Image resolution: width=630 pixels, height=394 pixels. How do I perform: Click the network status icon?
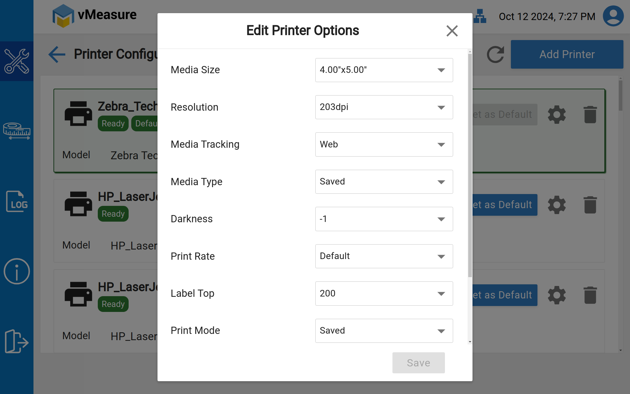point(480,16)
